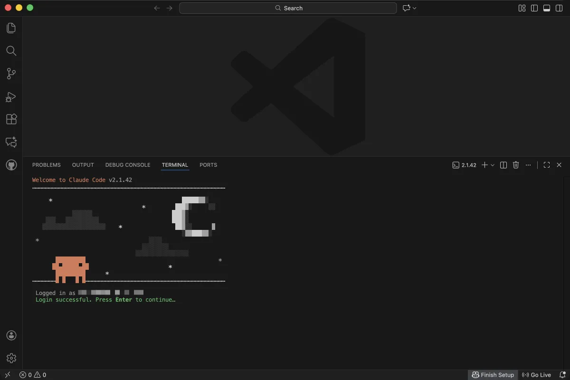This screenshot has height=380, width=570.
Task: Open the Search view icon
Action: [x=11, y=51]
